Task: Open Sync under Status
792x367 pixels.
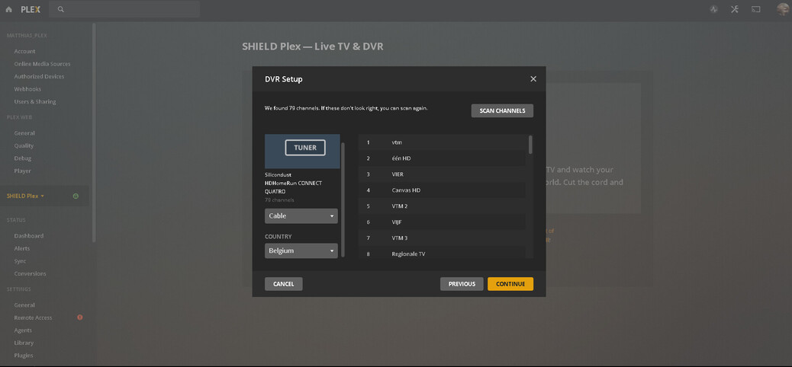Action: pyautogui.click(x=20, y=261)
